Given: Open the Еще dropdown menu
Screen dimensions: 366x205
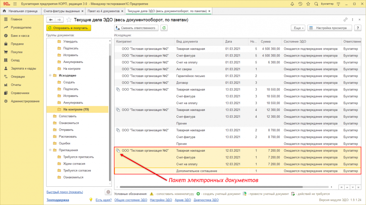Looking at the screenshot, I should coord(298,28).
